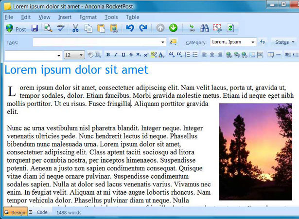
Task: Run the spell check icon
Action: pyautogui.click(x=61, y=28)
